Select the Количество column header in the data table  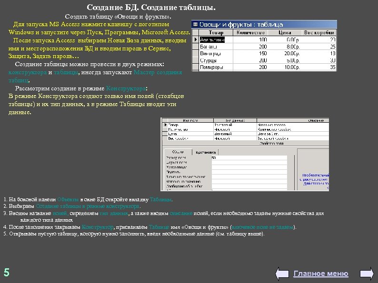(250, 32)
